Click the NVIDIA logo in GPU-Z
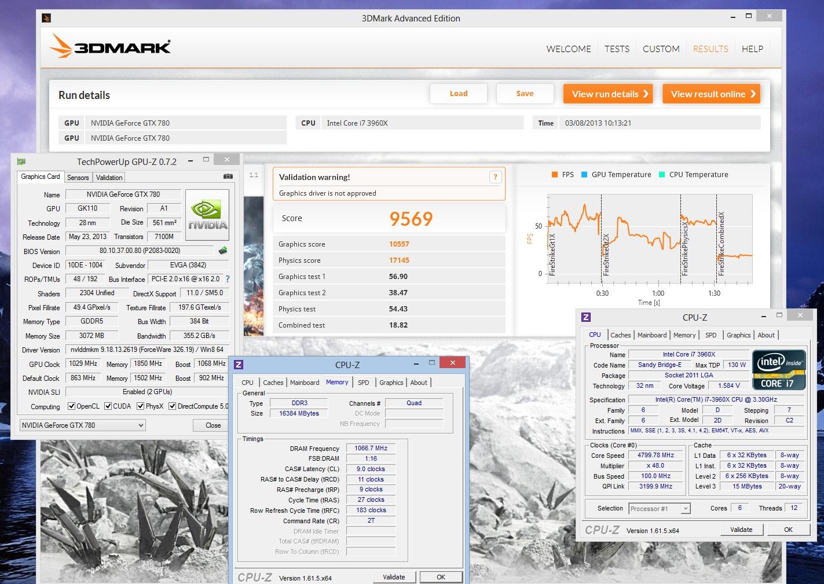This screenshot has width=824, height=584. 207,215
